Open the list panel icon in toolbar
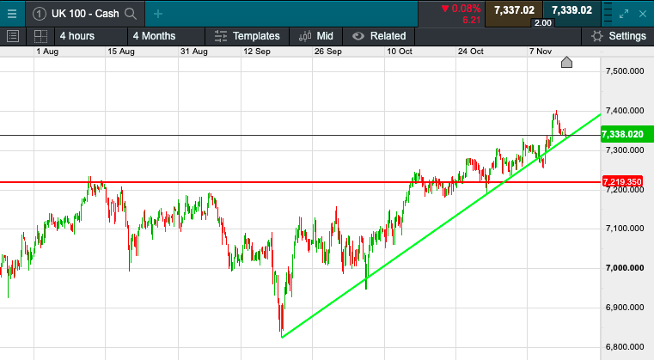The height and width of the screenshot is (360, 654). (12, 36)
